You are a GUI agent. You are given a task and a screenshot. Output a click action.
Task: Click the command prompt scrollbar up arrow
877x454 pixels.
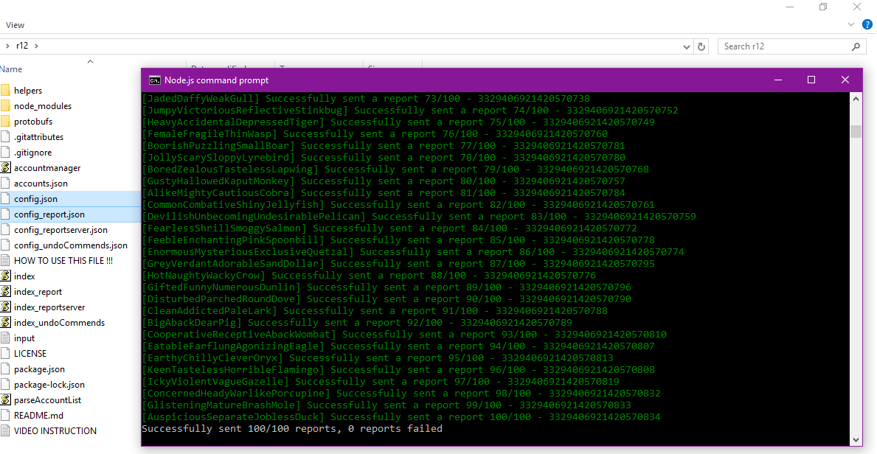856,99
